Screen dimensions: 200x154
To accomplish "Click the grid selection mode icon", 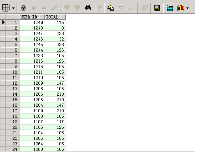I will click(x=6, y=8).
